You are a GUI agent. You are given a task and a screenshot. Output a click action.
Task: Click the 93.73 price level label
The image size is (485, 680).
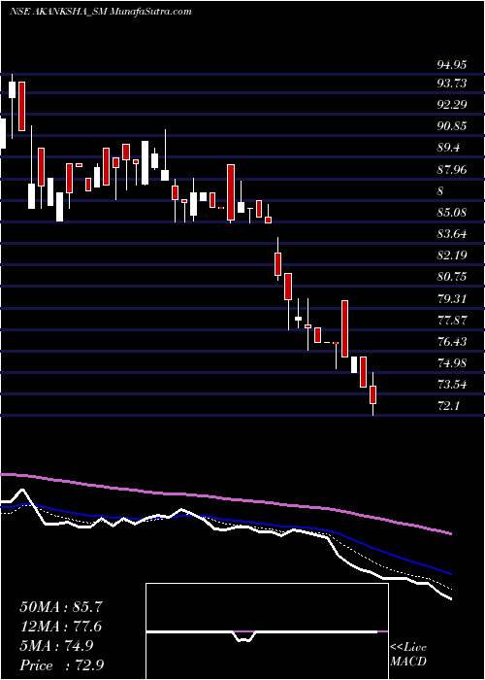click(x=452, y=84)
